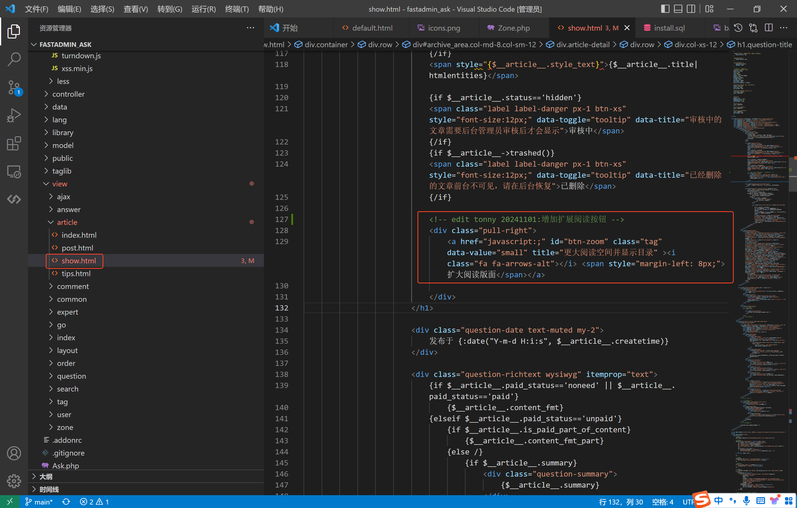797x508 pixels.
Task: Click the explorer more actions ellipsis
Action: 251,28
